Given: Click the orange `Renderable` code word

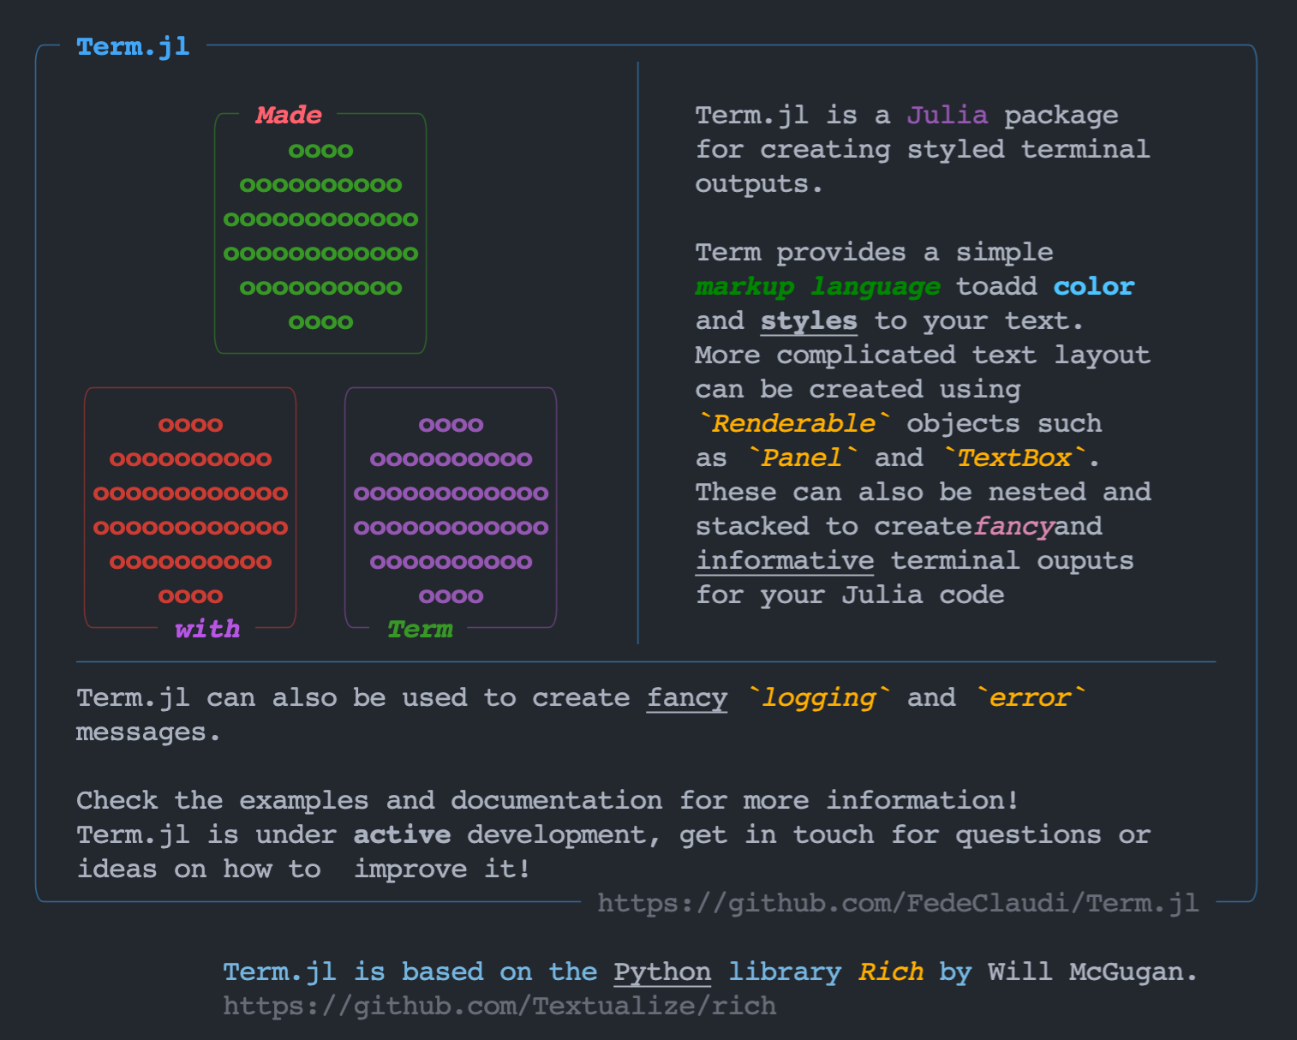Looking at the screenshot, I should [794, 423].
